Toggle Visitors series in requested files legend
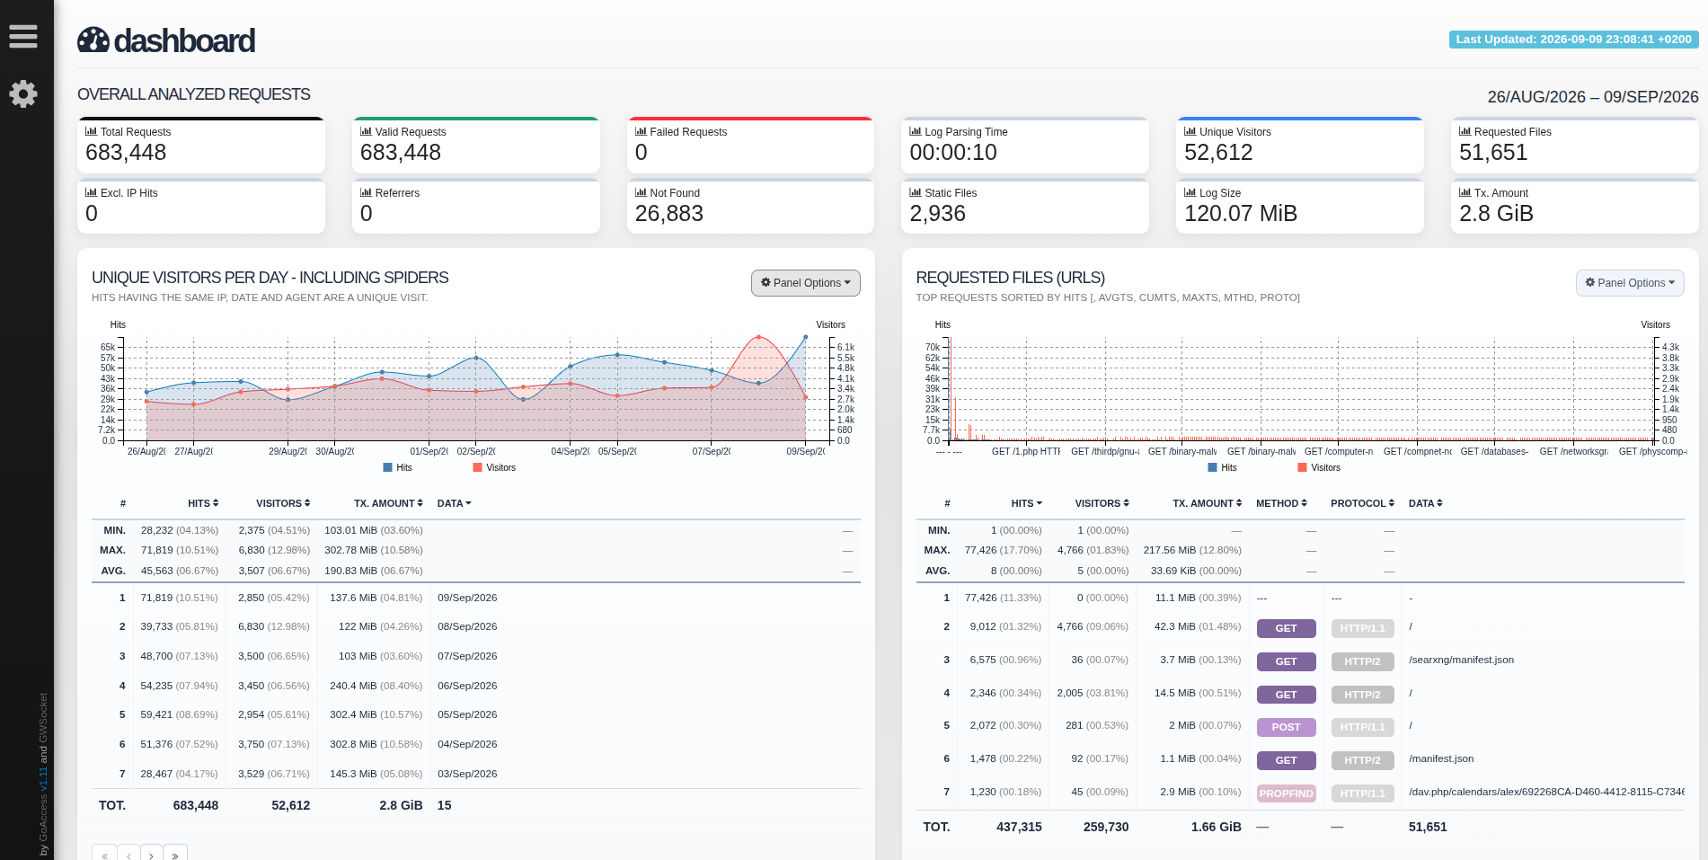 coord(1319,467)
